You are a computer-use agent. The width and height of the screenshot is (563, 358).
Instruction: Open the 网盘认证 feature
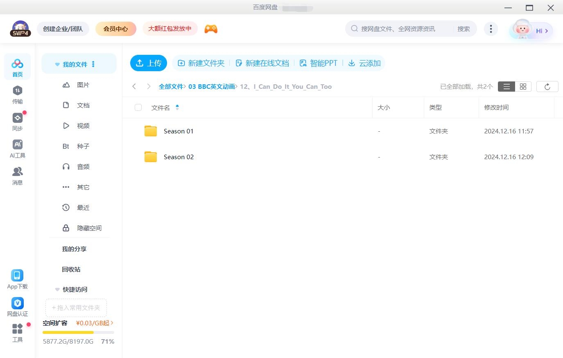(17, 306)
